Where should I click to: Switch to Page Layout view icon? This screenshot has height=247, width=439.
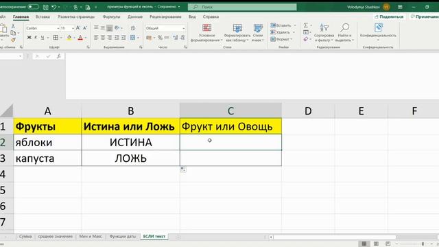click(376, 244)
